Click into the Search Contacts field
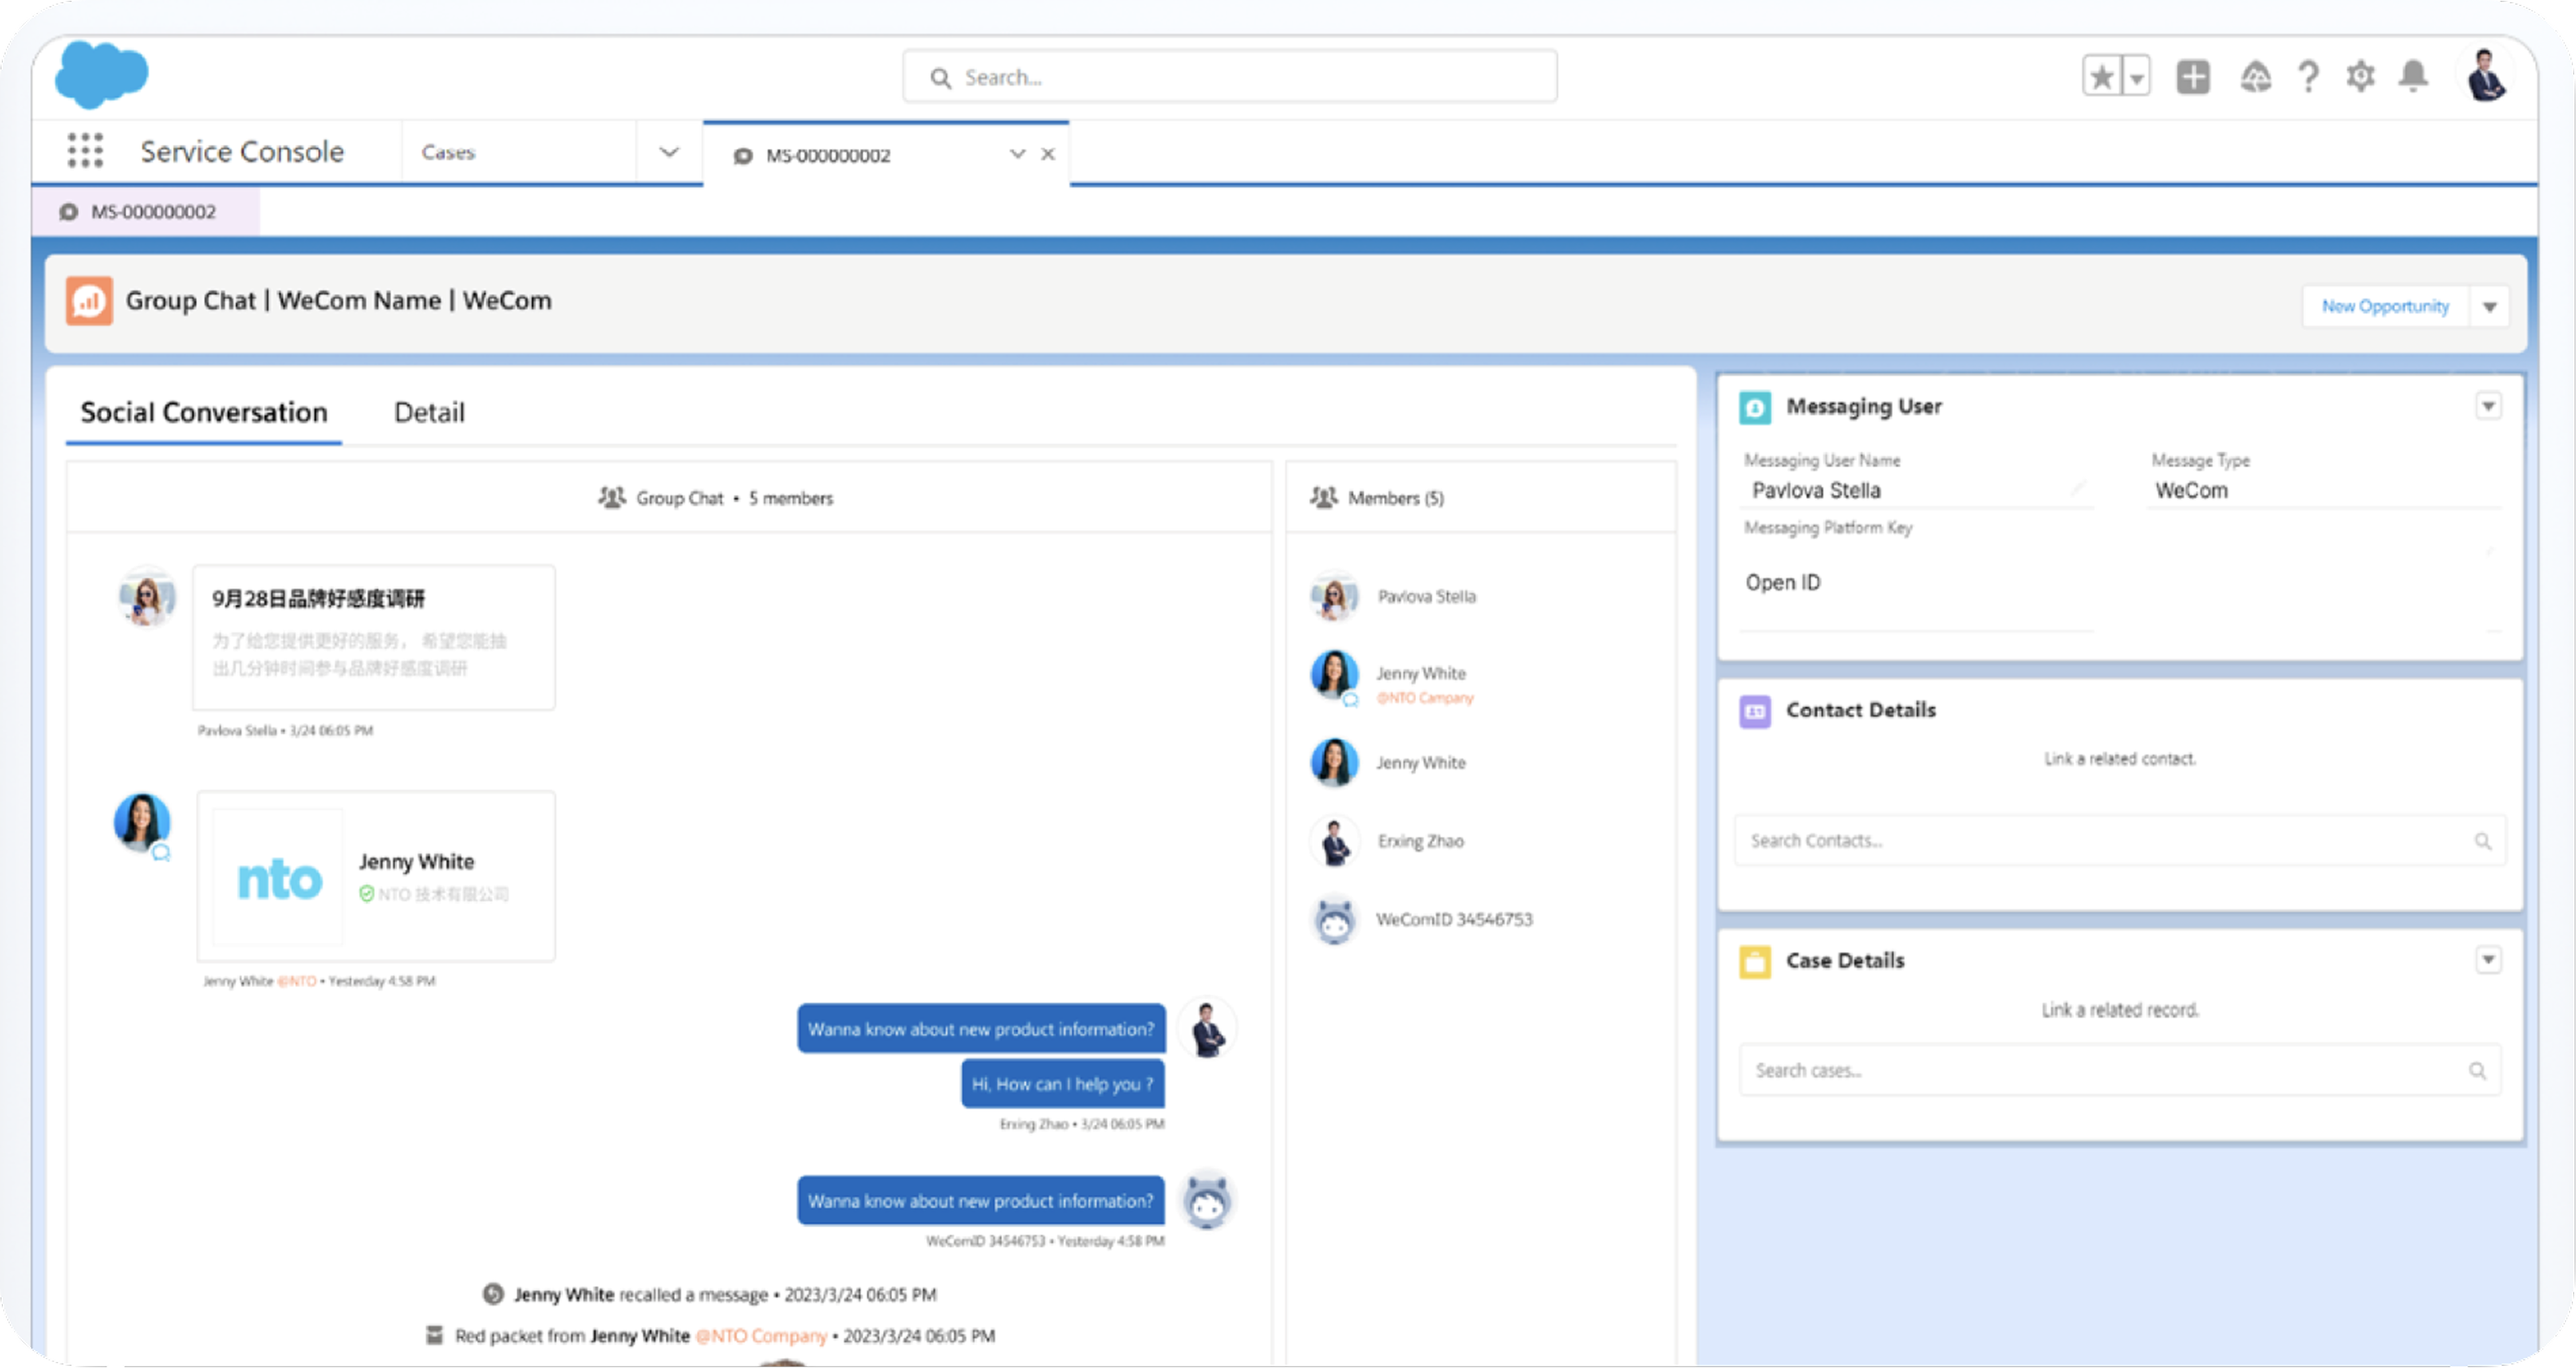This screenshot has height=1368, width=2576. tap(2119, 841)
